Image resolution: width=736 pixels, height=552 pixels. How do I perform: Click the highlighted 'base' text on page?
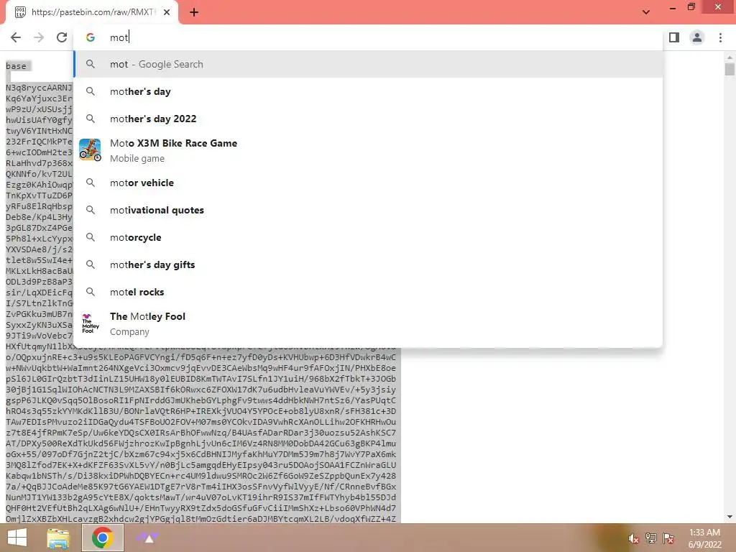point(16,66)
